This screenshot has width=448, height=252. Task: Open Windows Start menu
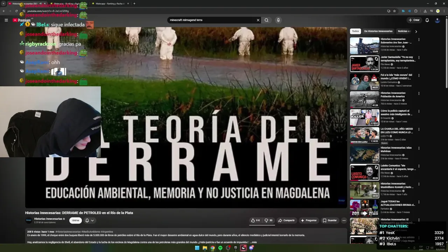click(197, 248)
